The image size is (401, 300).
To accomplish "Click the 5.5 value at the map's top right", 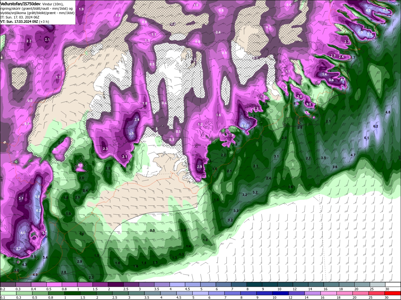I will [386, 10].
